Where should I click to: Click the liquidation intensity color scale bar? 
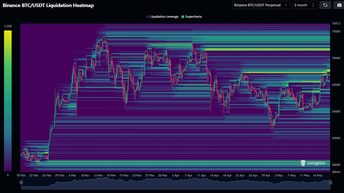(8, 101)
